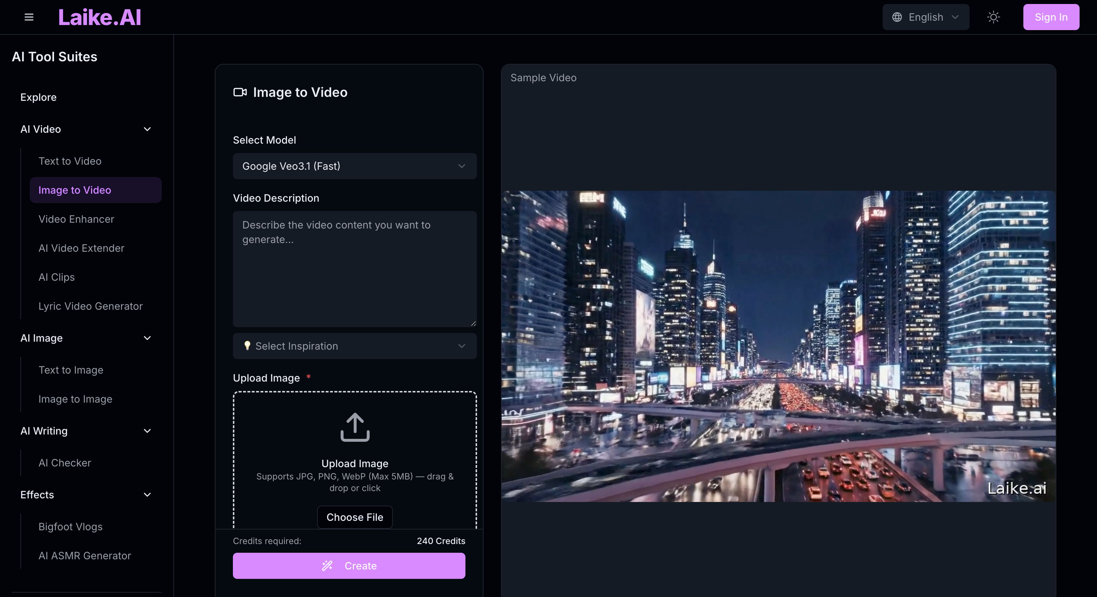Collapse the Effects section chevron
This screenshot has width=1097, height=597.
coord(147,495)
